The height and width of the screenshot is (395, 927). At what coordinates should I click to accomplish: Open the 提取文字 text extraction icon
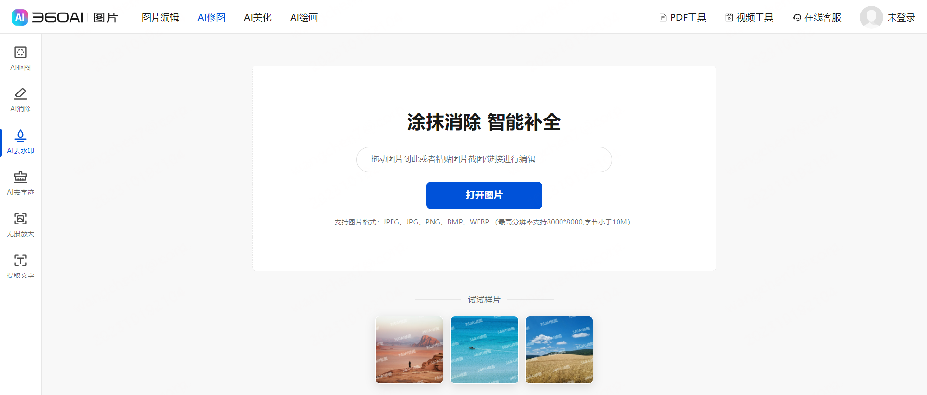[x=20, y=260]
